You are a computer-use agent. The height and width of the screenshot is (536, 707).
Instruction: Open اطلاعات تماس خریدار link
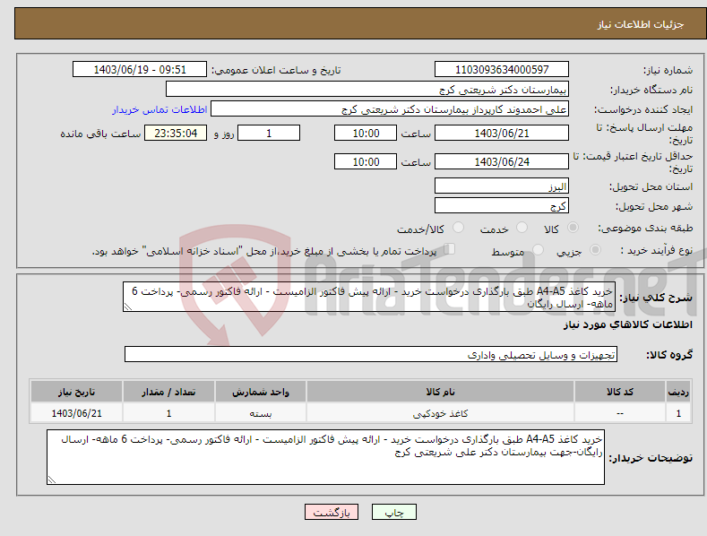coord(160,109)
